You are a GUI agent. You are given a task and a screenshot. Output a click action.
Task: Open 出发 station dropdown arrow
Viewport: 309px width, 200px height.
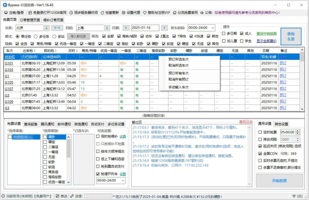(46, 28)
